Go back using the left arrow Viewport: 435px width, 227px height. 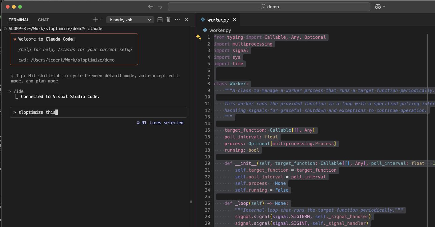(x=150, y=7)
